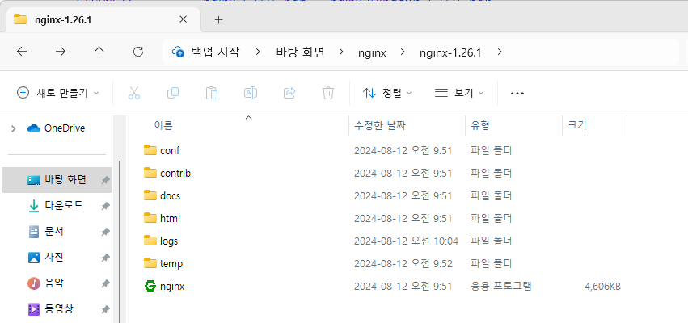Click the nginx file size 4,606KB

(x=602, y=287)
